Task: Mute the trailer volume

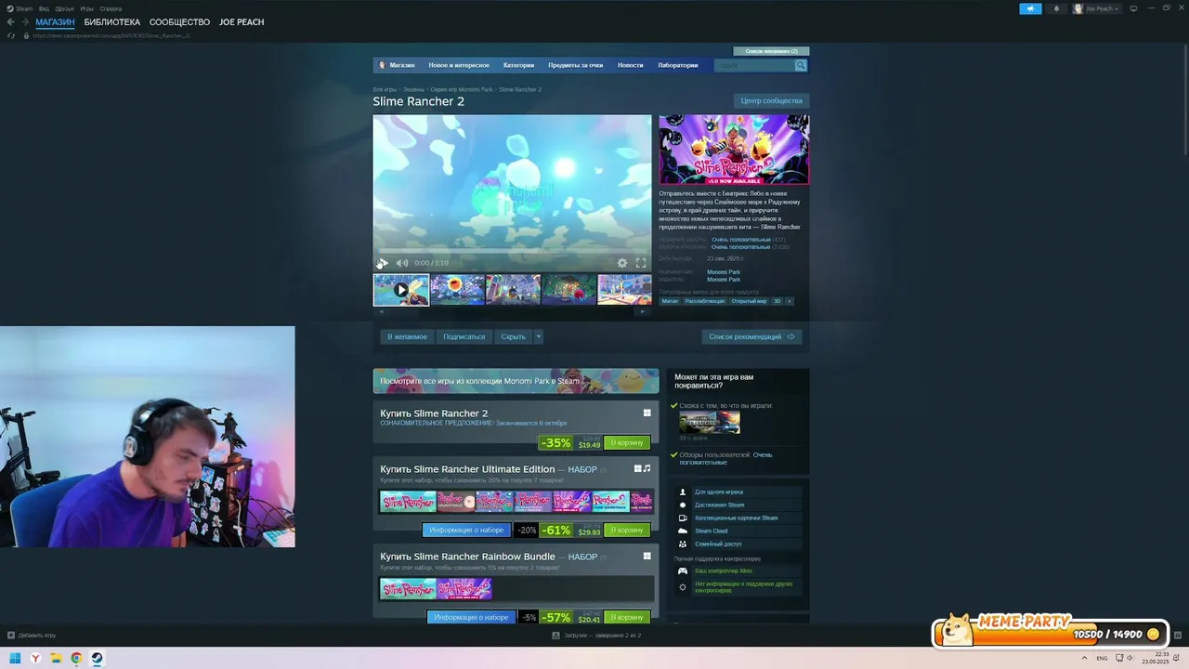Action: pyautogui.click(x=402, y=263)
